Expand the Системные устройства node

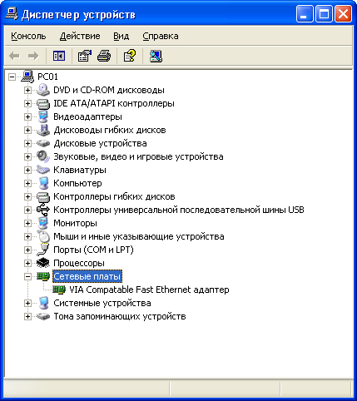pyautogui.click(x=27, y=303)
